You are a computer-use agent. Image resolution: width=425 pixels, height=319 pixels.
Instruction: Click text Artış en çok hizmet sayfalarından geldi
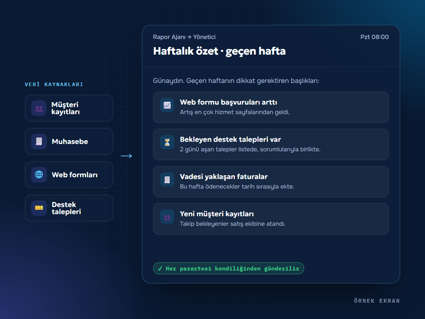(235, 112)
